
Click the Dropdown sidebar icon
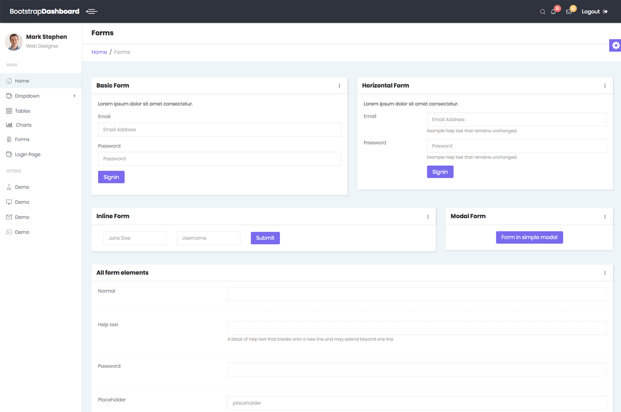pos(9,96)
